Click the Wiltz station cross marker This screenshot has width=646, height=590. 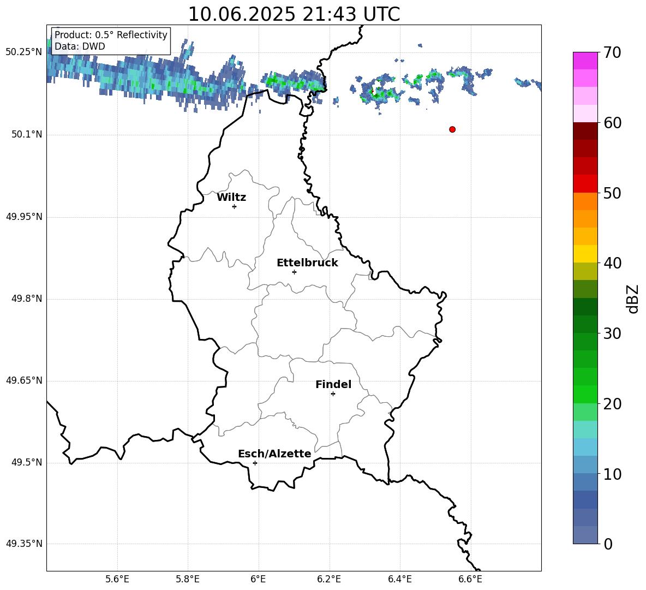point(235,206)
